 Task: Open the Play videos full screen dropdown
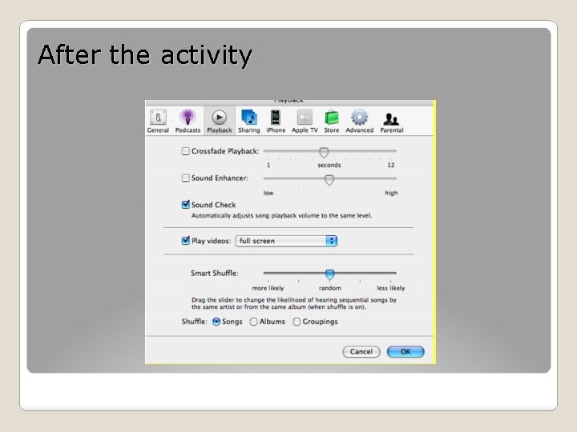286,241
